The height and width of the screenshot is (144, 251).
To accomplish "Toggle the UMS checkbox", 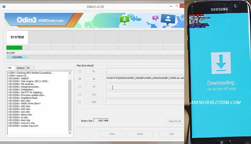I will 80,102.
